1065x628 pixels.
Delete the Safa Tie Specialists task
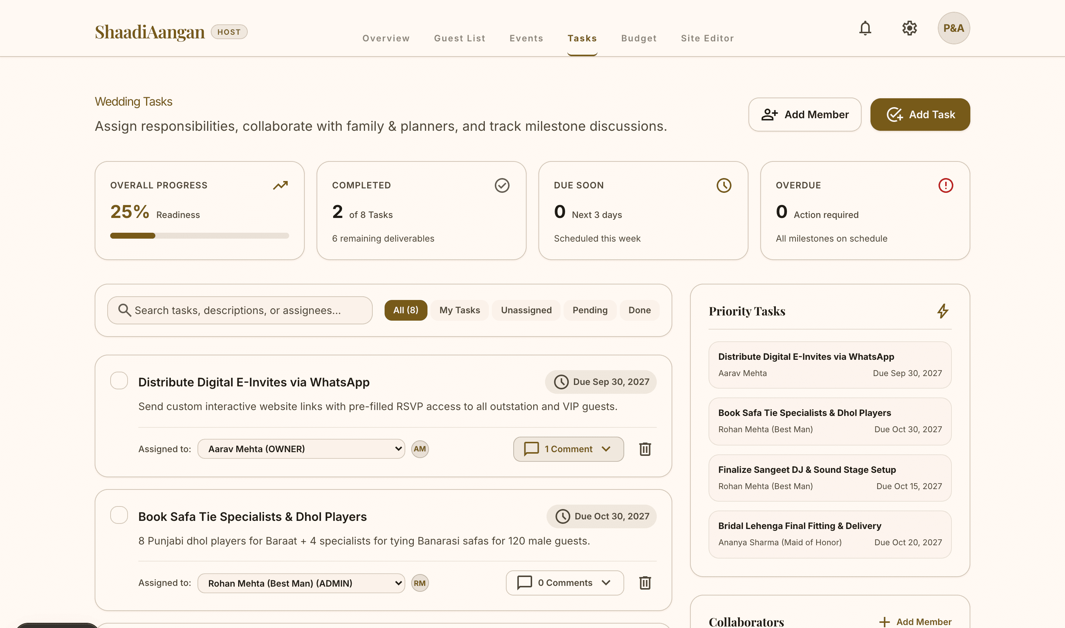[645, 583]
